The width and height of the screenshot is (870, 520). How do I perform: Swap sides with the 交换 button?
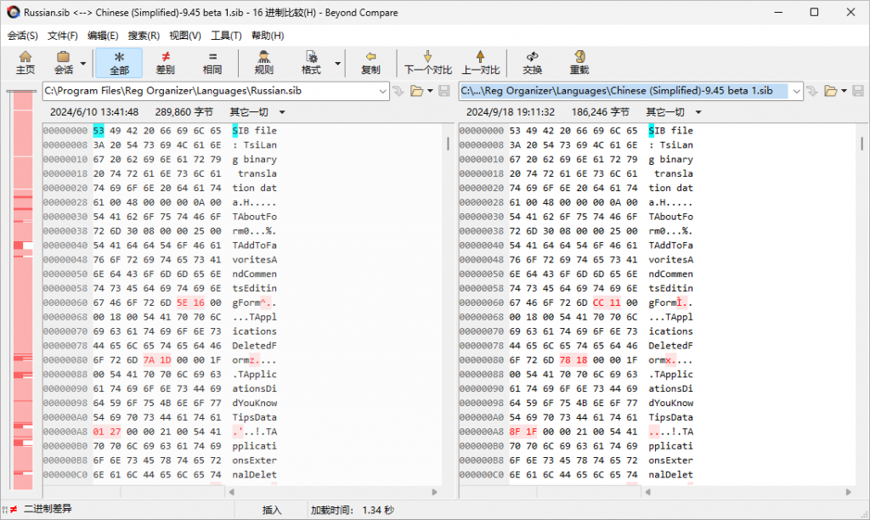click(532, 63)
